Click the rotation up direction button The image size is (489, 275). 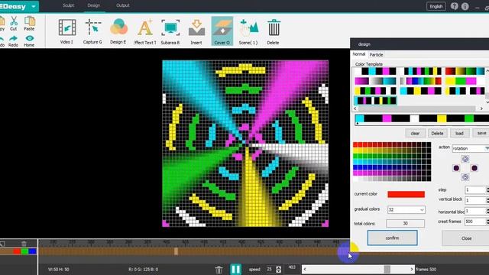(465, 159)
